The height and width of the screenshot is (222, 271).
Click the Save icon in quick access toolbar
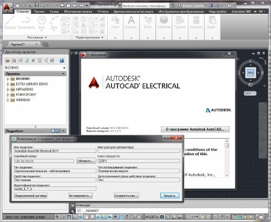click(x=37, y=5)
